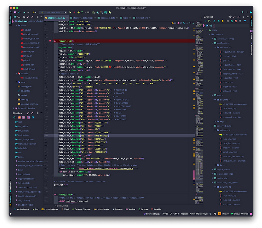Screen dimensions: 262x228
Task: Refresh the Database panel
Action: [x=214, y=21]
